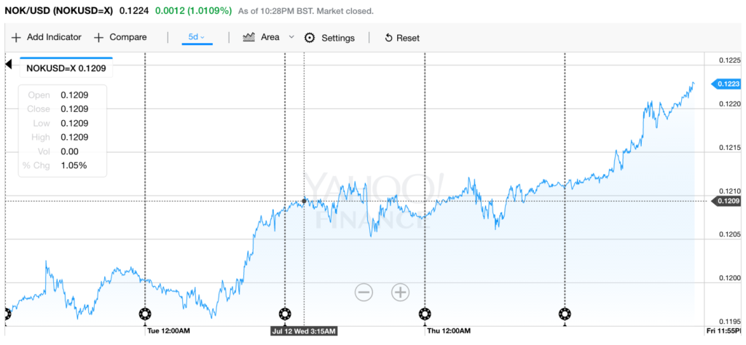Zoom in with the plus circle icon
Screen dimensions: 746x345
(x=400, y=293)
